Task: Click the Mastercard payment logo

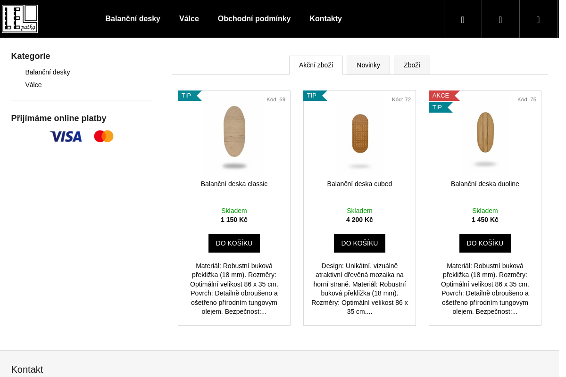Action: tap(104, 136)
